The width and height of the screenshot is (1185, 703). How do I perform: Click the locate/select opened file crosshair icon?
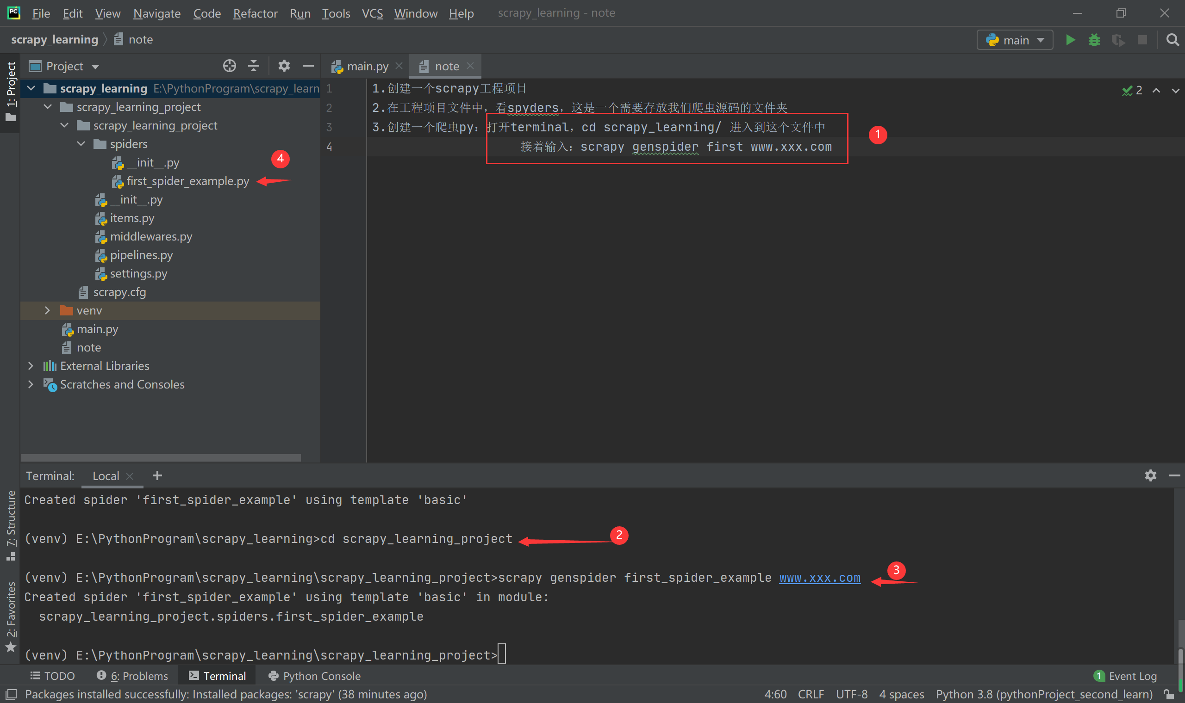[x=230, y=66]
